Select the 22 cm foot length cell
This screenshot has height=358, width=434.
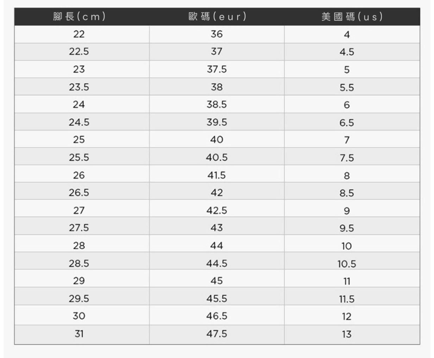(x=82, y=34)
